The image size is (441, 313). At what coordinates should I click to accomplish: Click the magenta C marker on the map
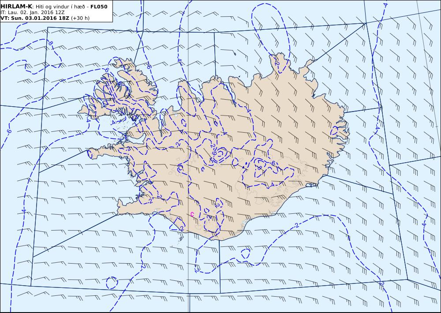coord(192,214)
